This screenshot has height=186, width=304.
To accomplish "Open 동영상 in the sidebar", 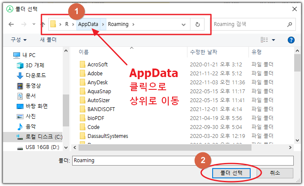I will (x=29, y=86).
